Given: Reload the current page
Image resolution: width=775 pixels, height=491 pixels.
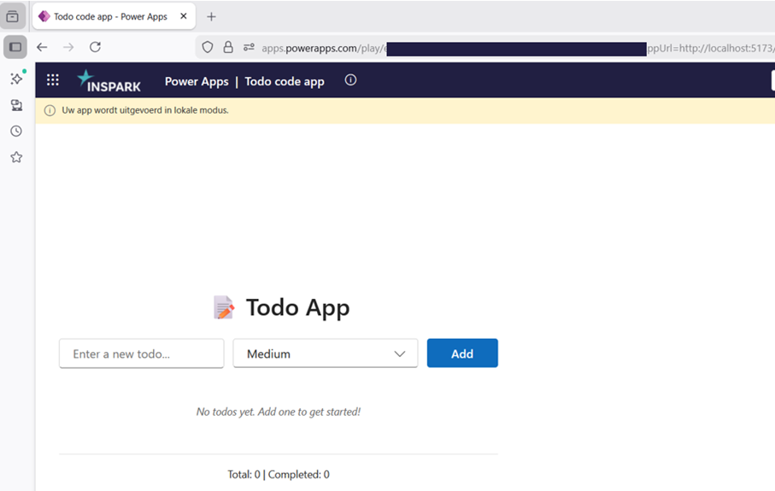Looking at the screenshot, I should 95,48.
